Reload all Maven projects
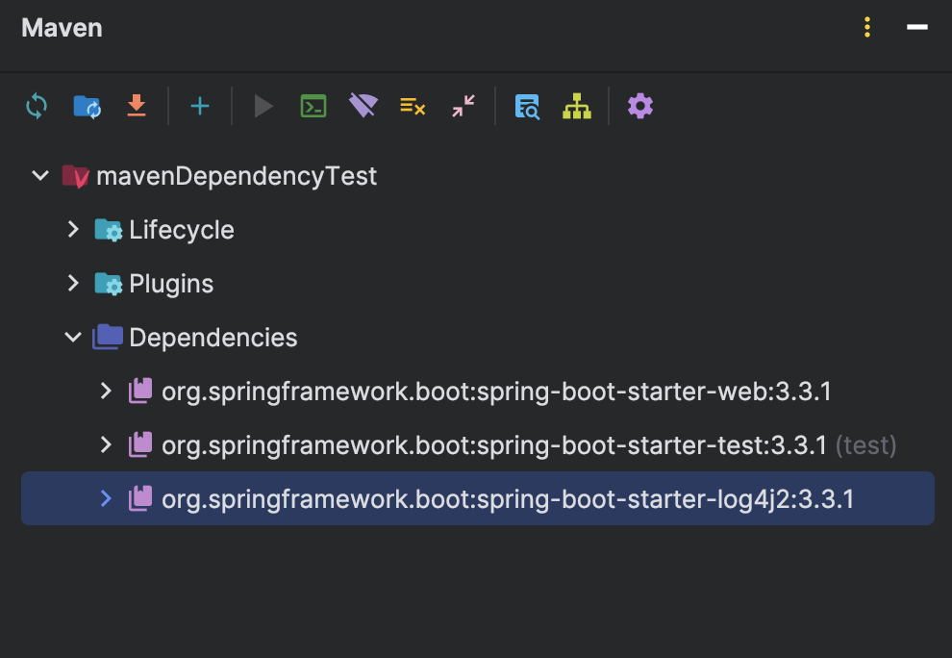The image size is (952, 658). point(37,107)
